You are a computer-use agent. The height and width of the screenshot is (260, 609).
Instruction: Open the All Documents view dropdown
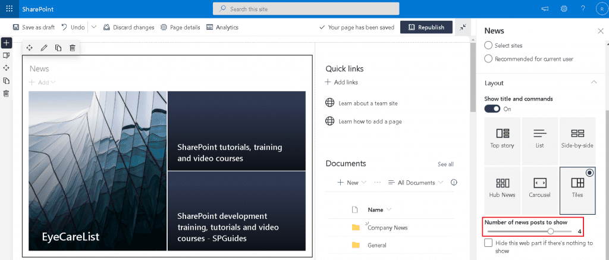[416, 182]
